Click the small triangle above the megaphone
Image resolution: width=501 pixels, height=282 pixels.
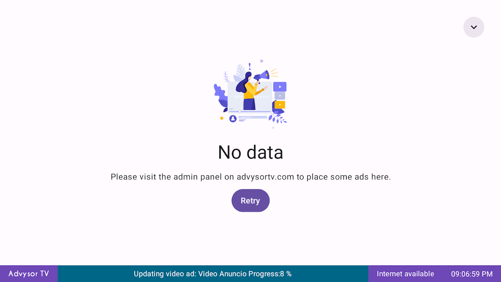click(x=262, y=61)
